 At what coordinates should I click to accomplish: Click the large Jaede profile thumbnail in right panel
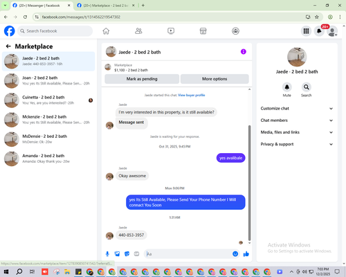click(297, 57)
